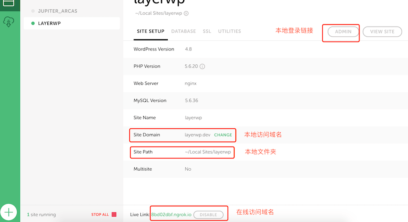Open the sites list icon at top-left
The height and width of the screenshot is (222, 408).
click(9, 3)
